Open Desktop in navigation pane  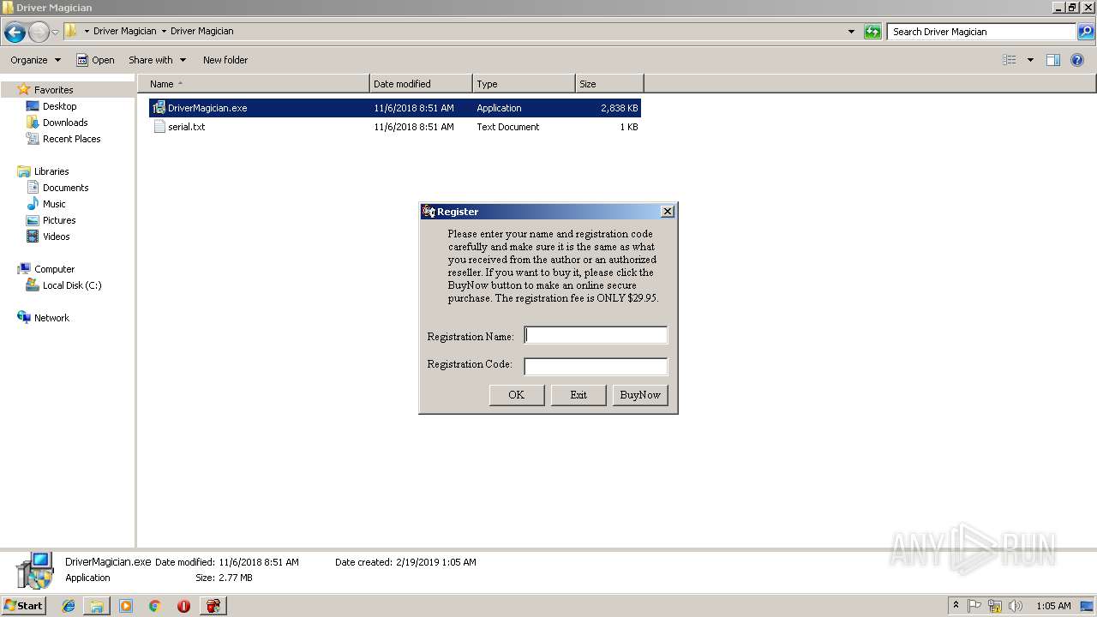(59, 106)
